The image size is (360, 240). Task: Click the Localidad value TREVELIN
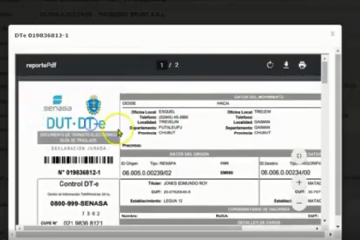coord(169,122)
